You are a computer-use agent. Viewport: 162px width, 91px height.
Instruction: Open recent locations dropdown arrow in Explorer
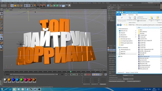tap(123, 25)
